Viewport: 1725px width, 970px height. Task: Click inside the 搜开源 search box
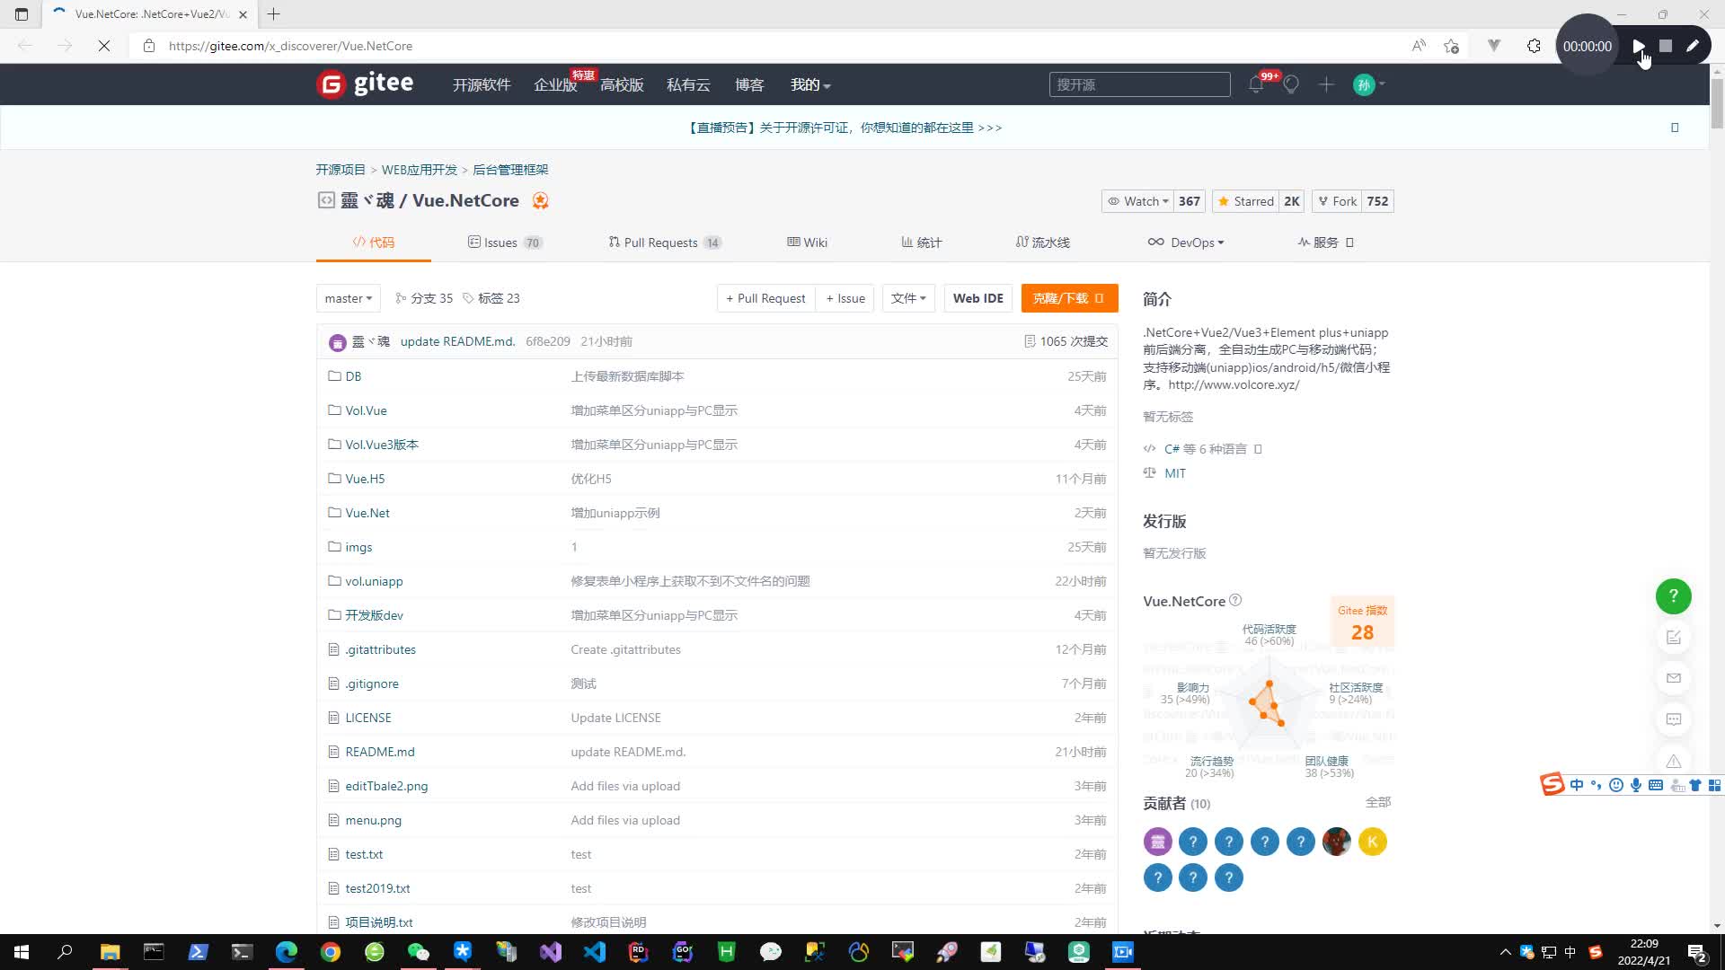1139,84
